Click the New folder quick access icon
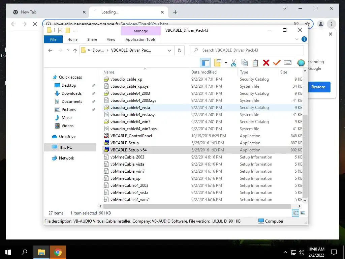The image size is (345, 259). pos(68,30)
